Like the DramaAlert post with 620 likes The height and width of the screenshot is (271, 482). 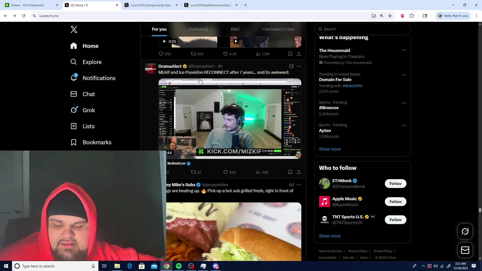pos(229,172)
